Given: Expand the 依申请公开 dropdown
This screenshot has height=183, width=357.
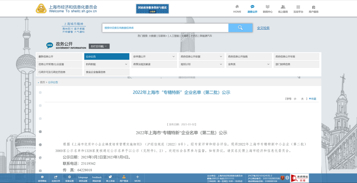Looking at the screenshot, I should click(174, 57).
